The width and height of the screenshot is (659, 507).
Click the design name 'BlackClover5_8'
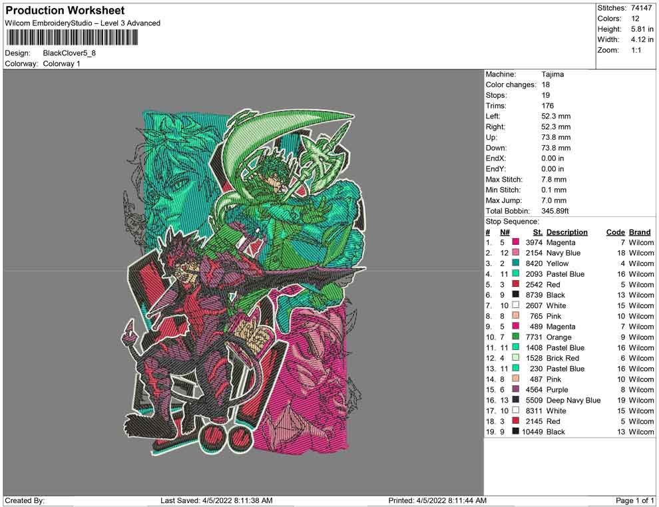pos(69,53)
